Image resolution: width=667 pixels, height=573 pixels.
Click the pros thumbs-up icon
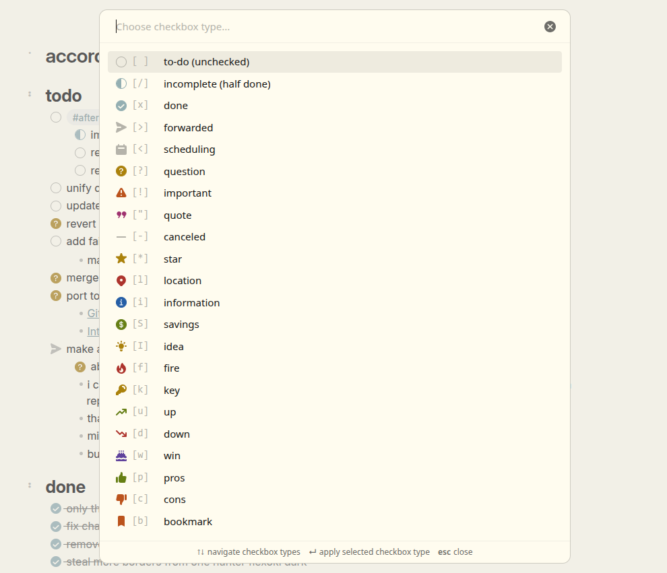[x=121, y=478]
